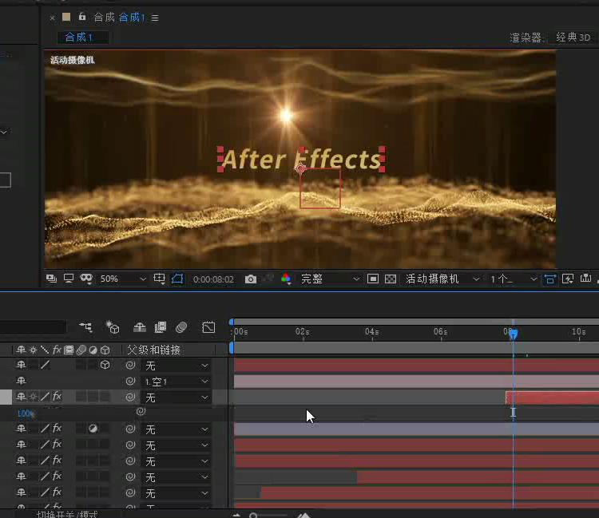Click the timeline search field
The height and width of the screenshot is (518, 599).
click(x=33, y=327)
